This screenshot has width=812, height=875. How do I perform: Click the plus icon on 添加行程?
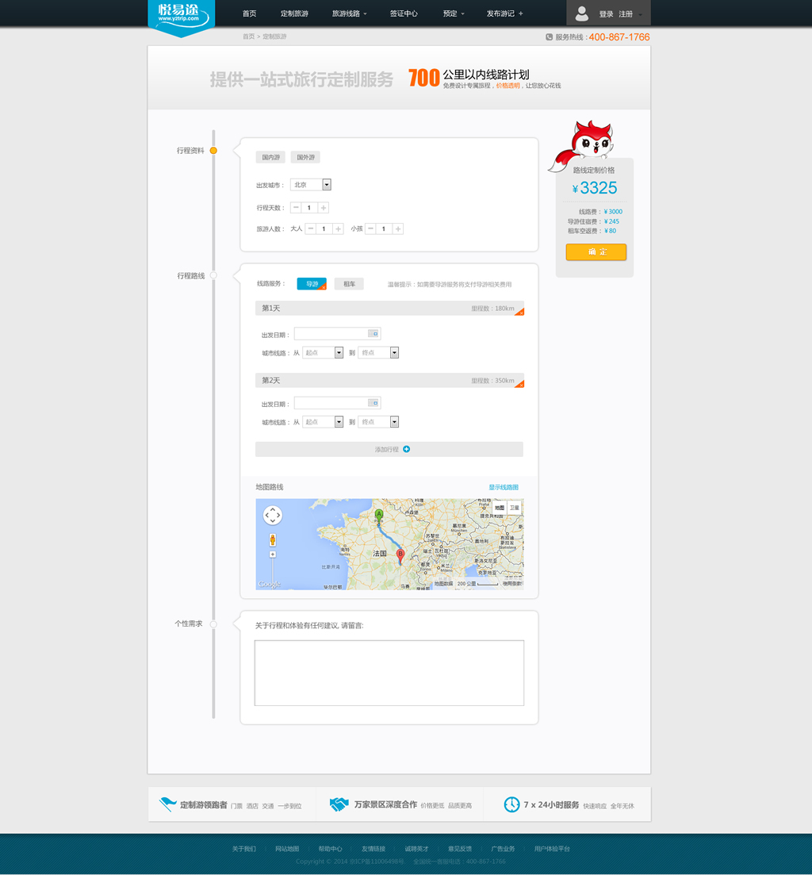(x=407, y=450)
